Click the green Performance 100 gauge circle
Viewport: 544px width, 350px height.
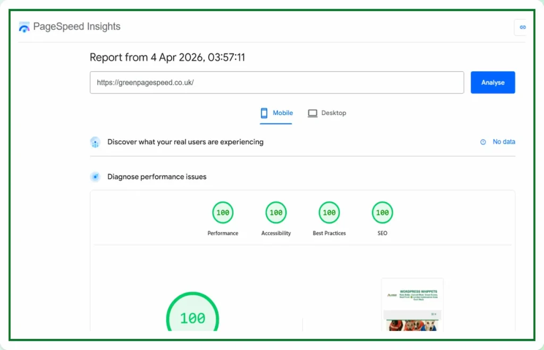pos(223,212)
